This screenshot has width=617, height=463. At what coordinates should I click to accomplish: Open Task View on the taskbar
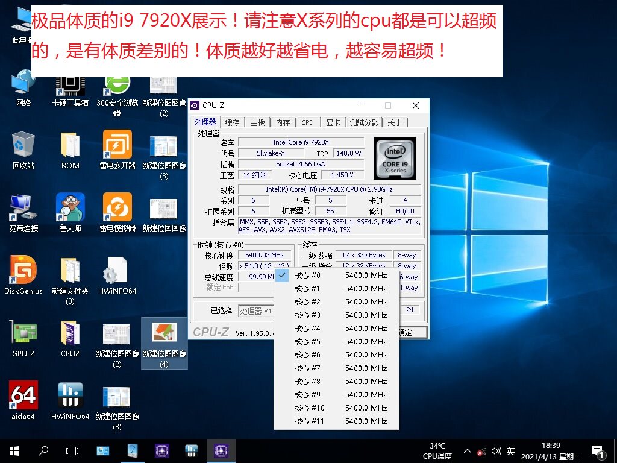click(x=72, y=451)
